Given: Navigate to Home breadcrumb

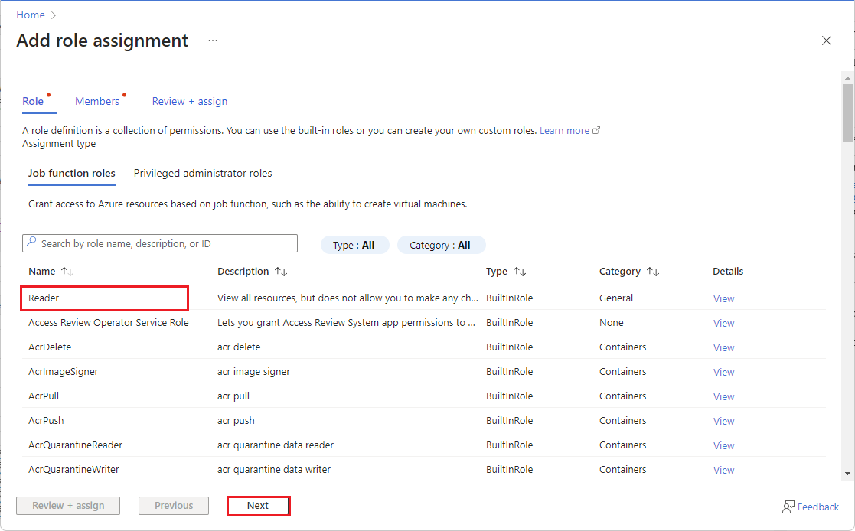Looking at the screenshot, I should [x=31, y=15].
